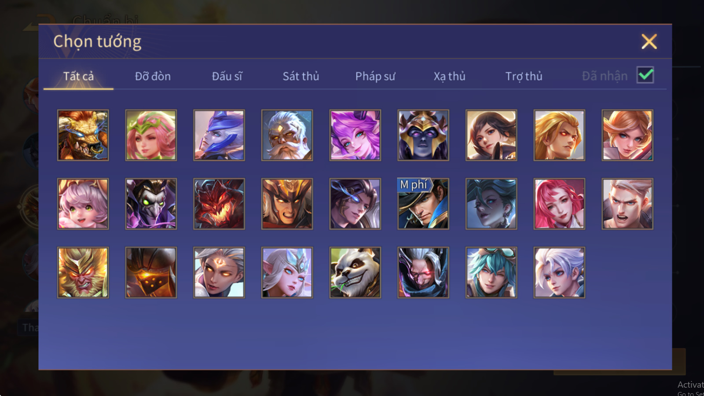Select the pink-haired hero with green crown
Screen dimensions: 704x396
pyautogui.click(x=151, y=135)
